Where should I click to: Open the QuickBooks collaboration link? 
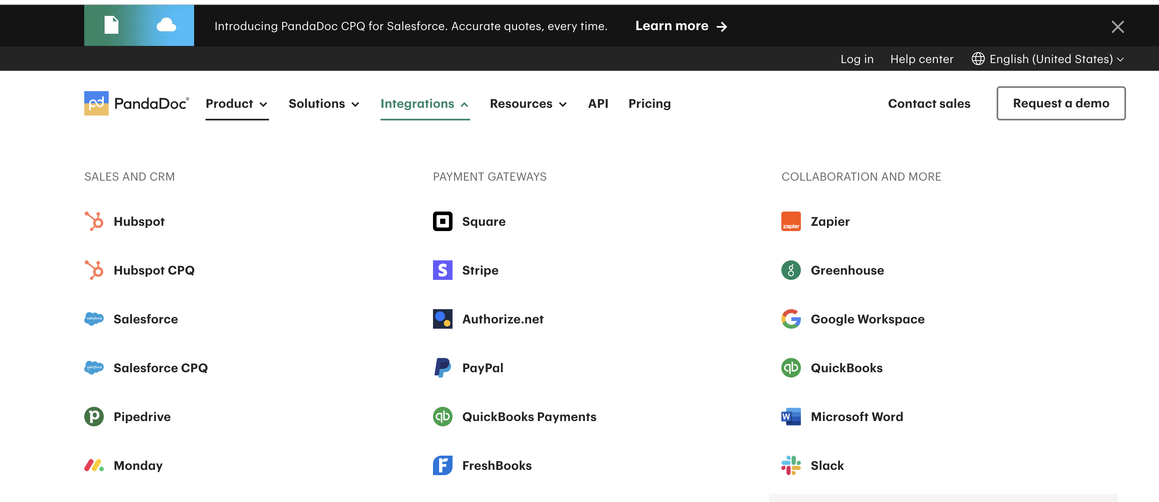(x=846, y=368)
